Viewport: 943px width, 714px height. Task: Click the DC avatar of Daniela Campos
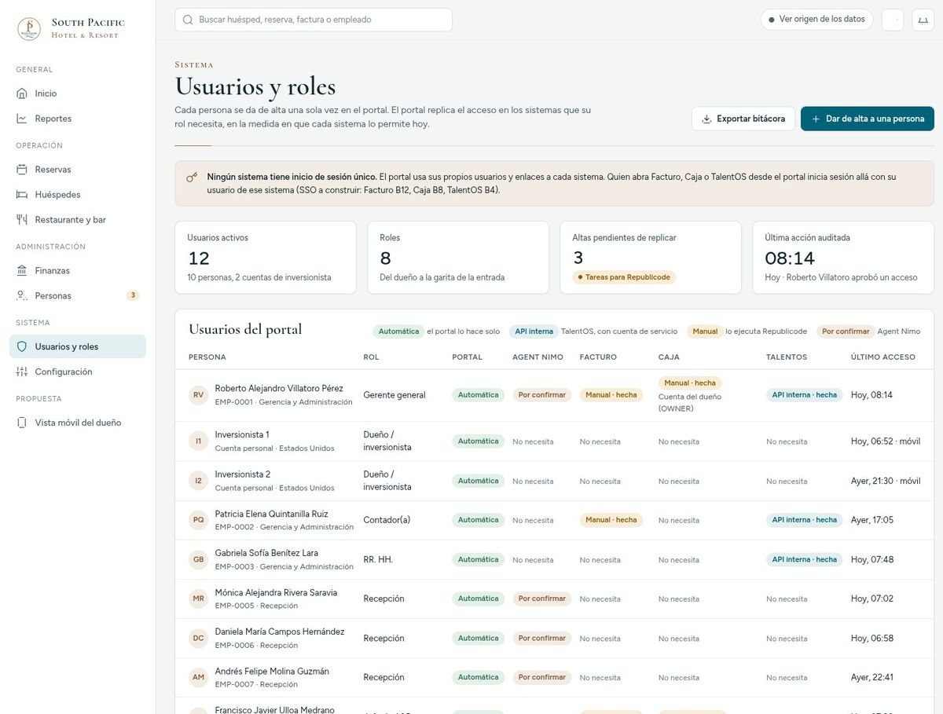[198, 638]
